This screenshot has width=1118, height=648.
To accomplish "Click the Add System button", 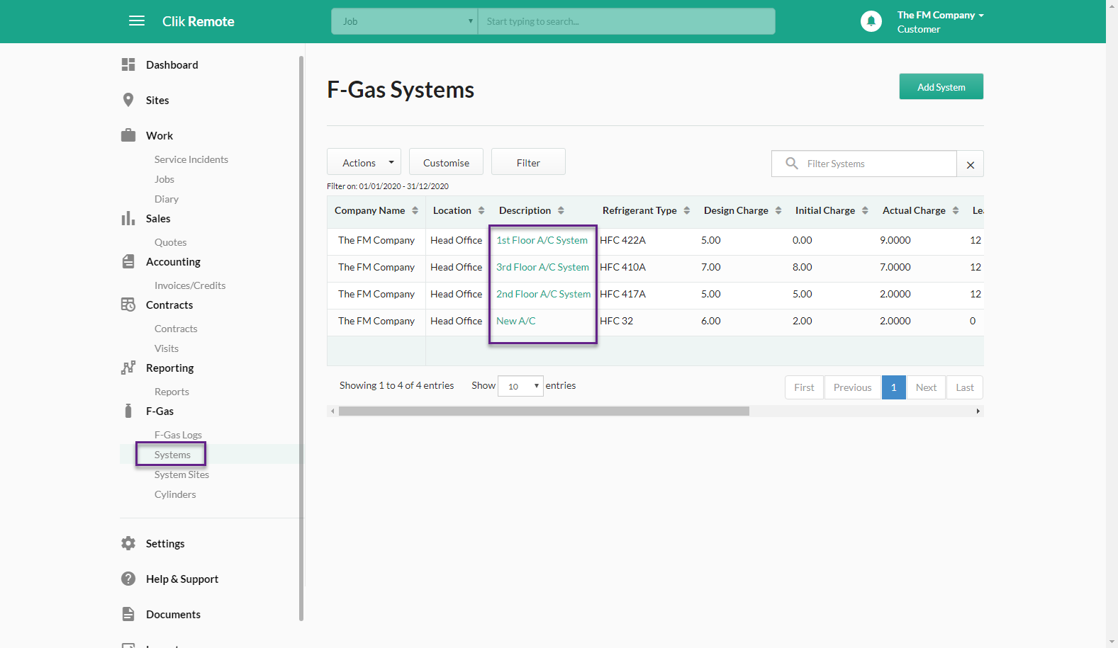I will 941,86.
